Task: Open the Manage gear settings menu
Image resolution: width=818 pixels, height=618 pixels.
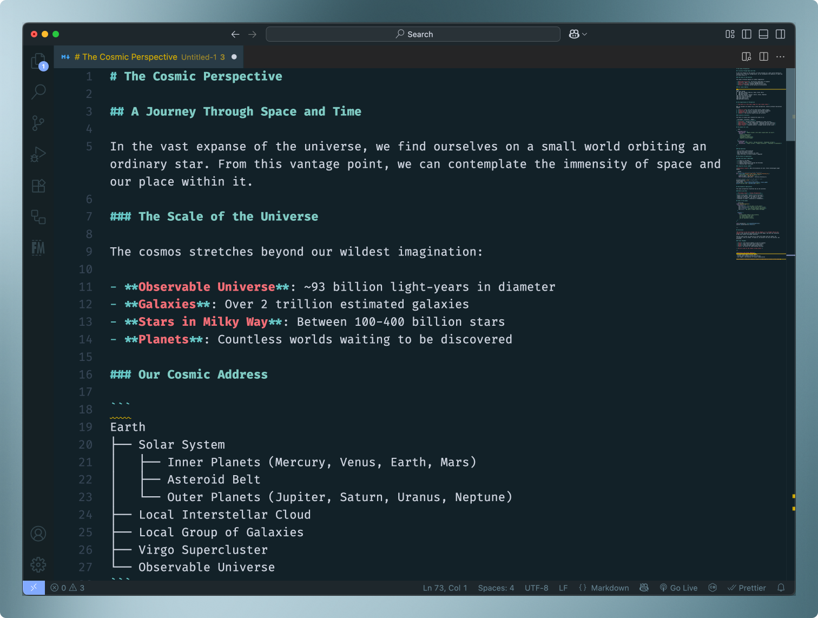Action: (38, 565)
